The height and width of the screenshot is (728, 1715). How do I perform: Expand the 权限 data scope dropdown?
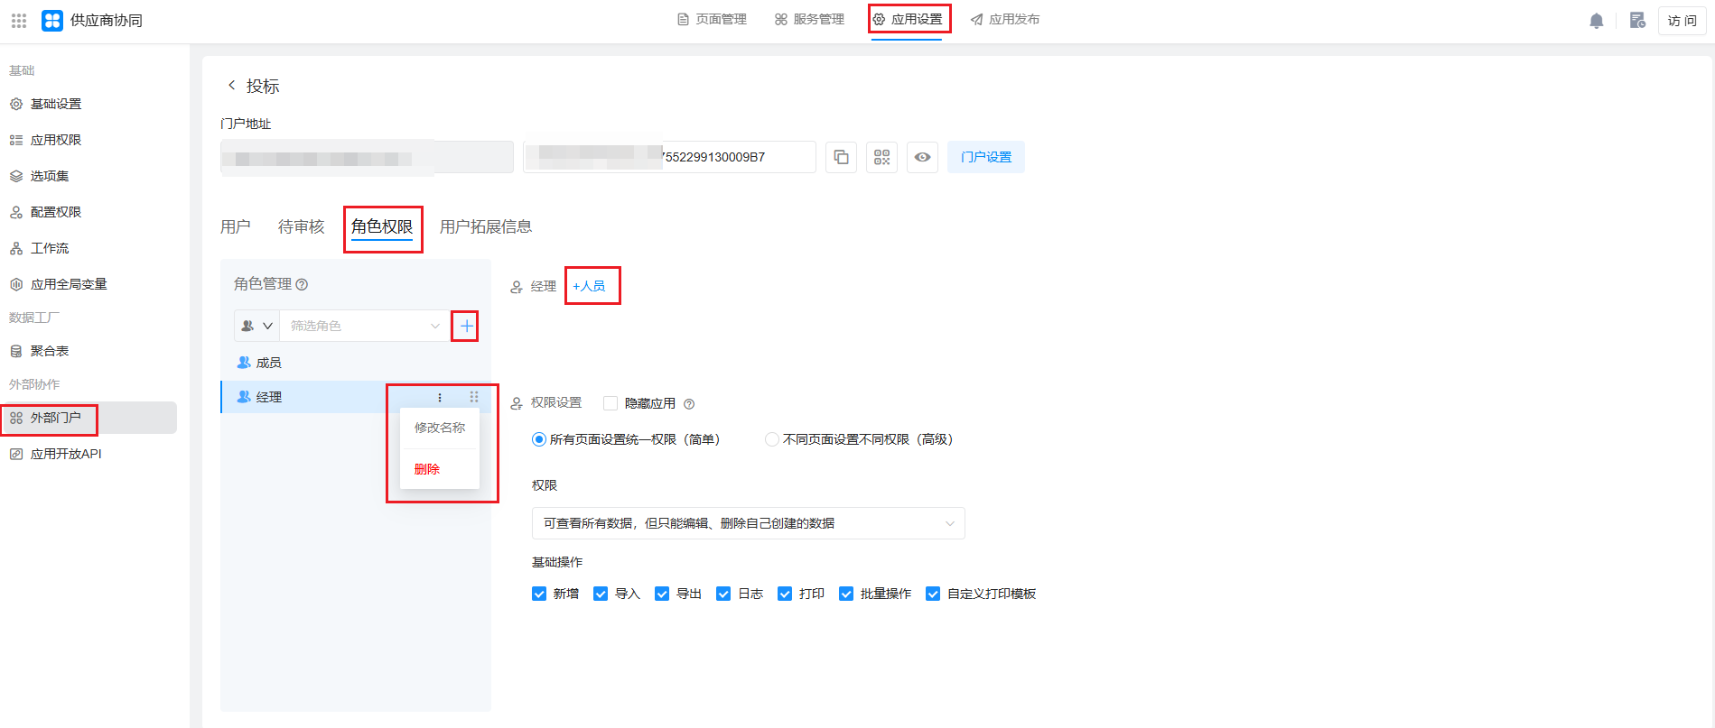748,523
